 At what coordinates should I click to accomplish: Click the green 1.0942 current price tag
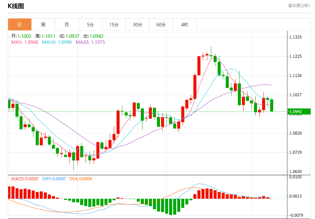pyautogui.click(x=299, y=112)
